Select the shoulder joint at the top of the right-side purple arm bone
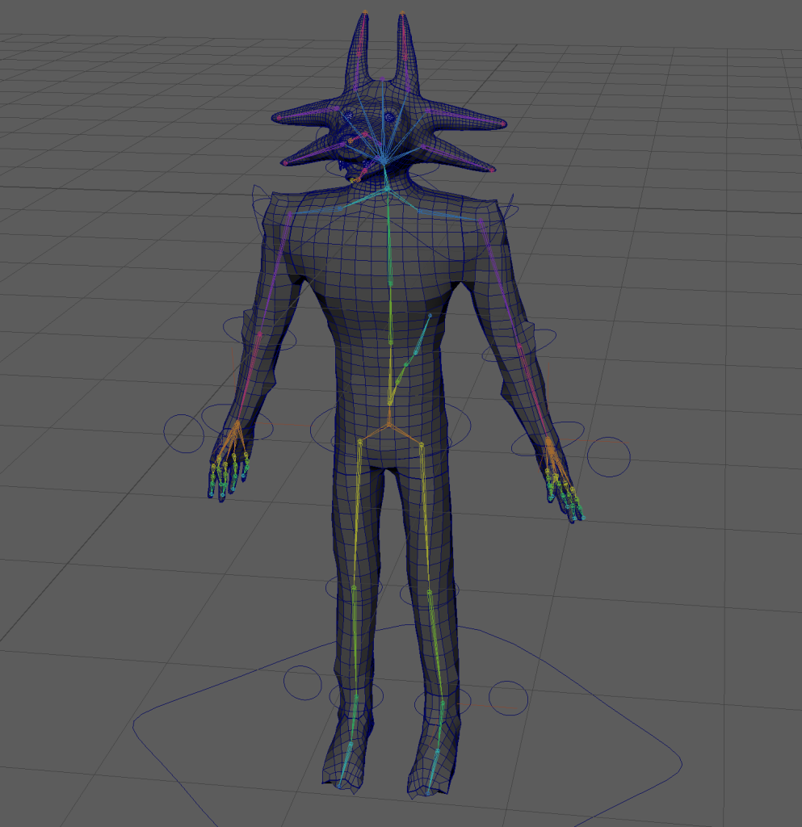This screenshot has width=802, height=827. coord(481,220)
